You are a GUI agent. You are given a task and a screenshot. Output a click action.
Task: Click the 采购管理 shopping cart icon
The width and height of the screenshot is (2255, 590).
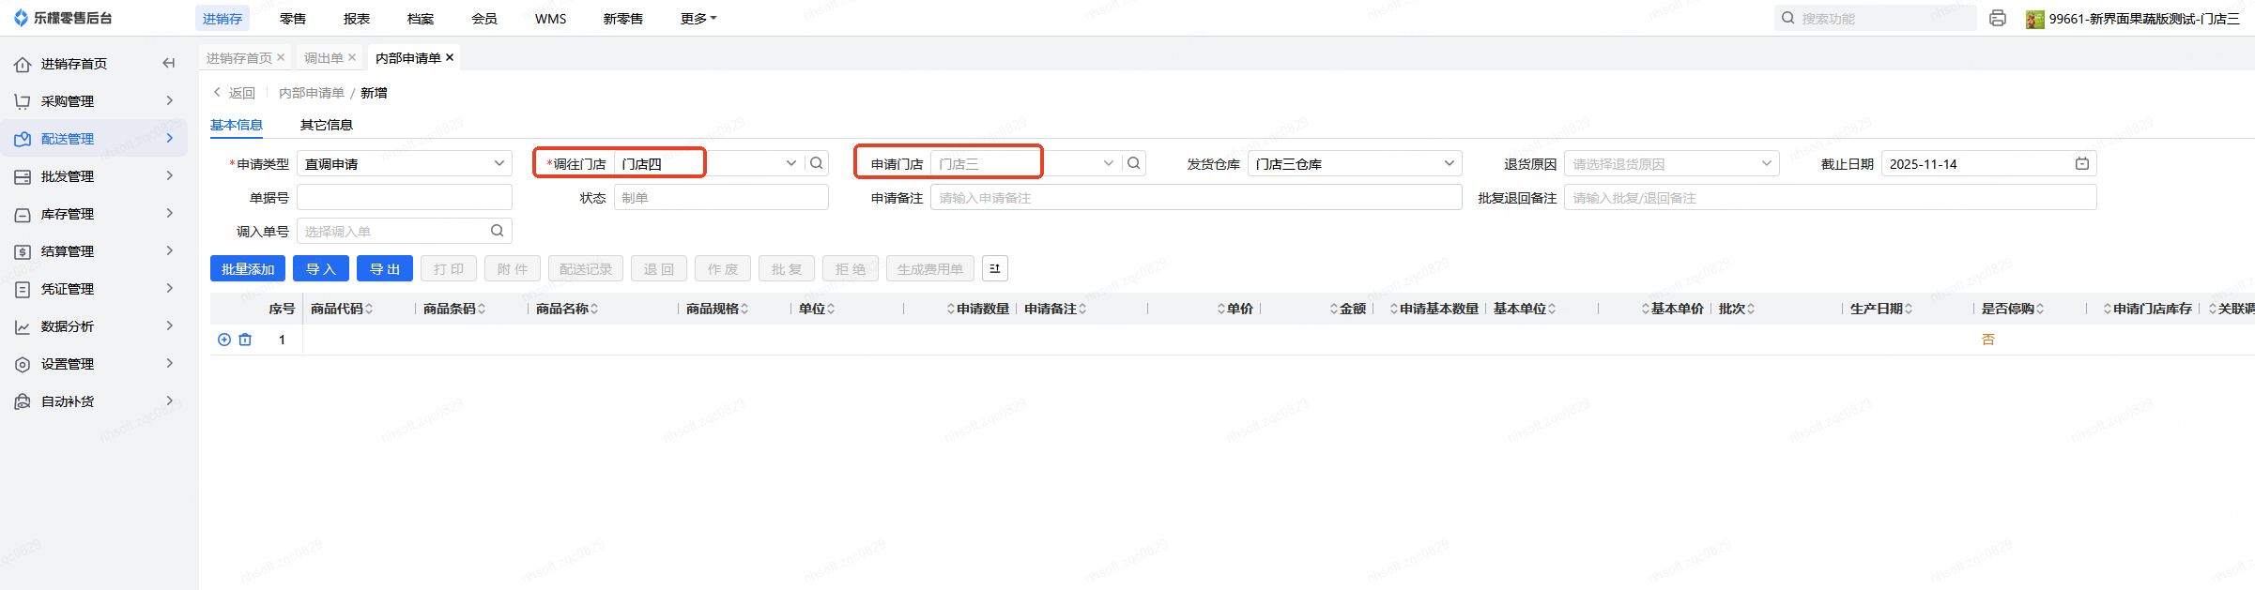[23, 101]
